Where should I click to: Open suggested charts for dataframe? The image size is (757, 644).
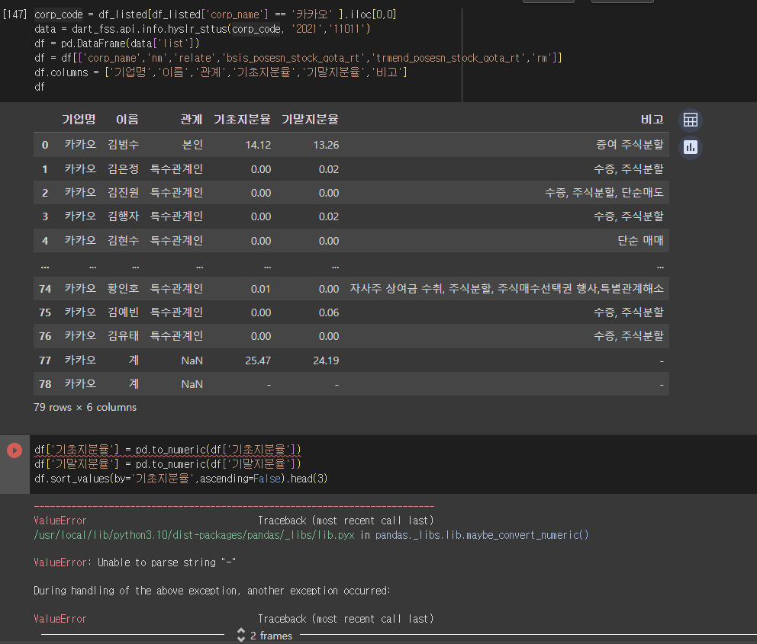[691, 148]
